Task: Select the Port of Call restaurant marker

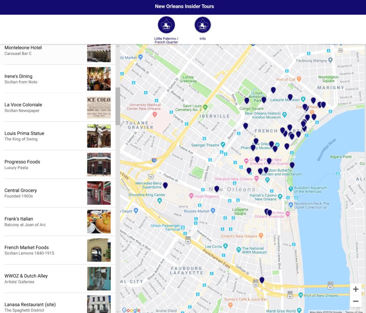Action: (x=299, y=79)
